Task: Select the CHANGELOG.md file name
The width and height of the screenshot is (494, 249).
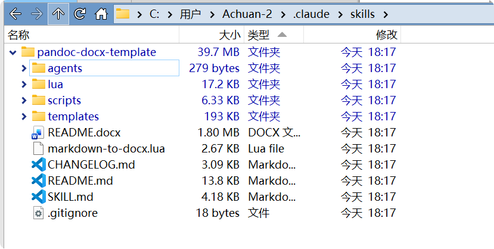Action: [x=91, y=164]
